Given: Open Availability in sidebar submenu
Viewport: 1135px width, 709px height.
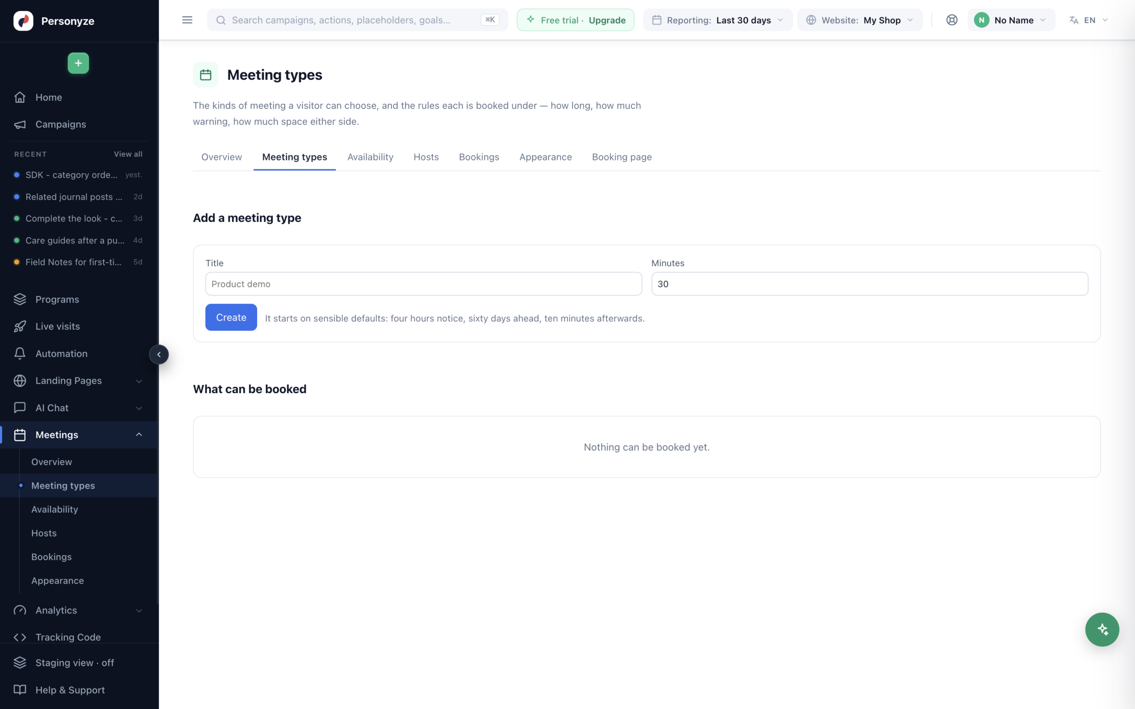Looking at the screenshot, I should [55, 509].
